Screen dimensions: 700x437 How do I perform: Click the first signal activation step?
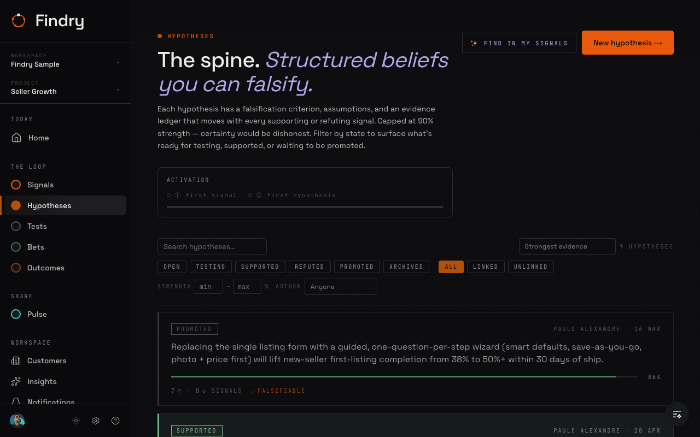point(202,195)
